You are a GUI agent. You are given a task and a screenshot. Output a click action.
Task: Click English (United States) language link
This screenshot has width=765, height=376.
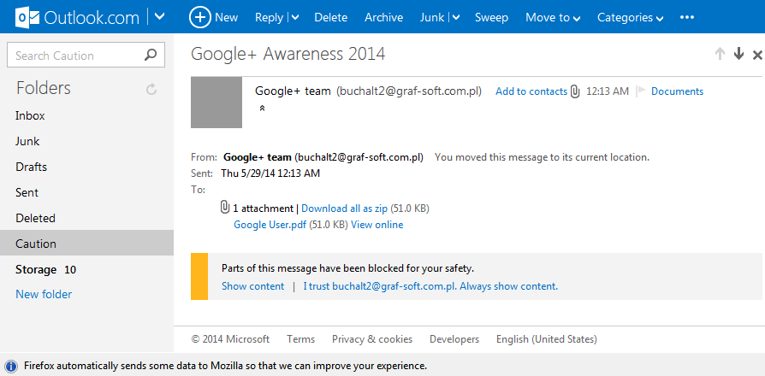coord(547,339)
